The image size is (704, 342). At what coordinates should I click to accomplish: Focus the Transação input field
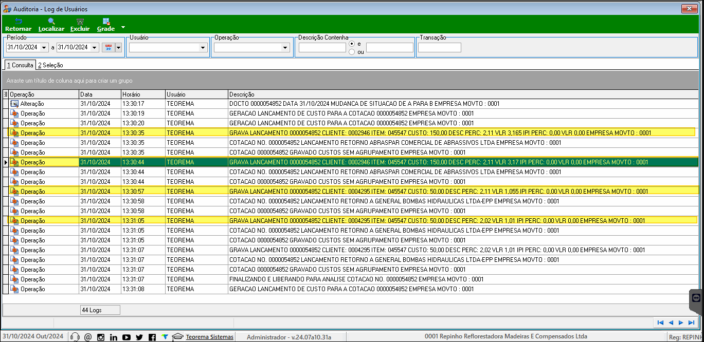pyautogui.click(x=440, y=48)
